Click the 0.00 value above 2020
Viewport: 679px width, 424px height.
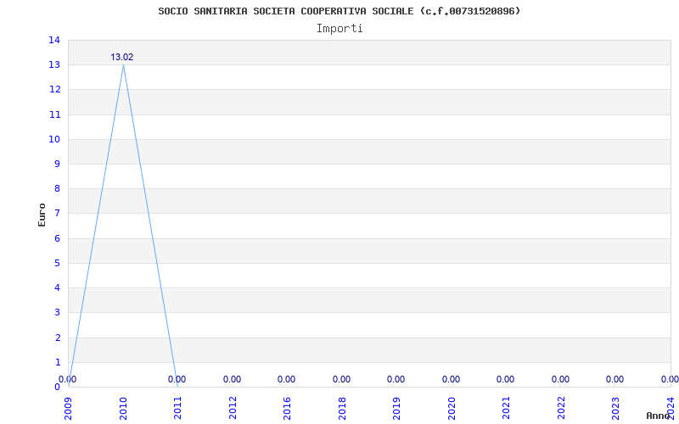pos(452,379)
